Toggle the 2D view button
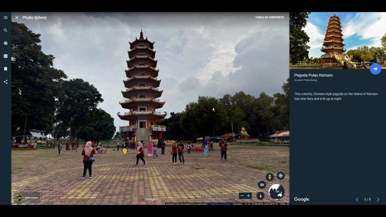The height and width of the screenshot is (217, 386). coord(262,185)
